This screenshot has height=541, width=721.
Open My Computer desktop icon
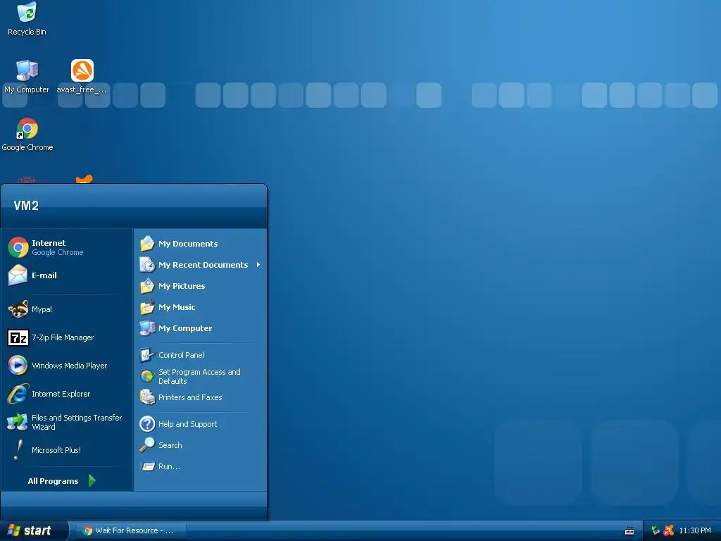(x=27, y=76)
